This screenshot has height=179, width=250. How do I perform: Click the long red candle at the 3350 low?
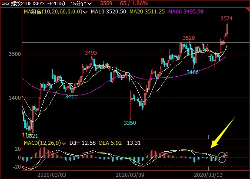tap(131, 105)
